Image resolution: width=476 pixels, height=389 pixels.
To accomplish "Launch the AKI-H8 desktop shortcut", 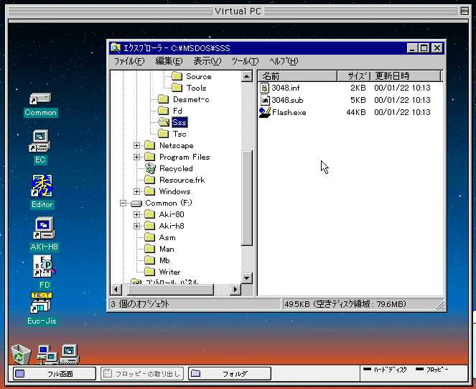I will [x=45, y=228].
